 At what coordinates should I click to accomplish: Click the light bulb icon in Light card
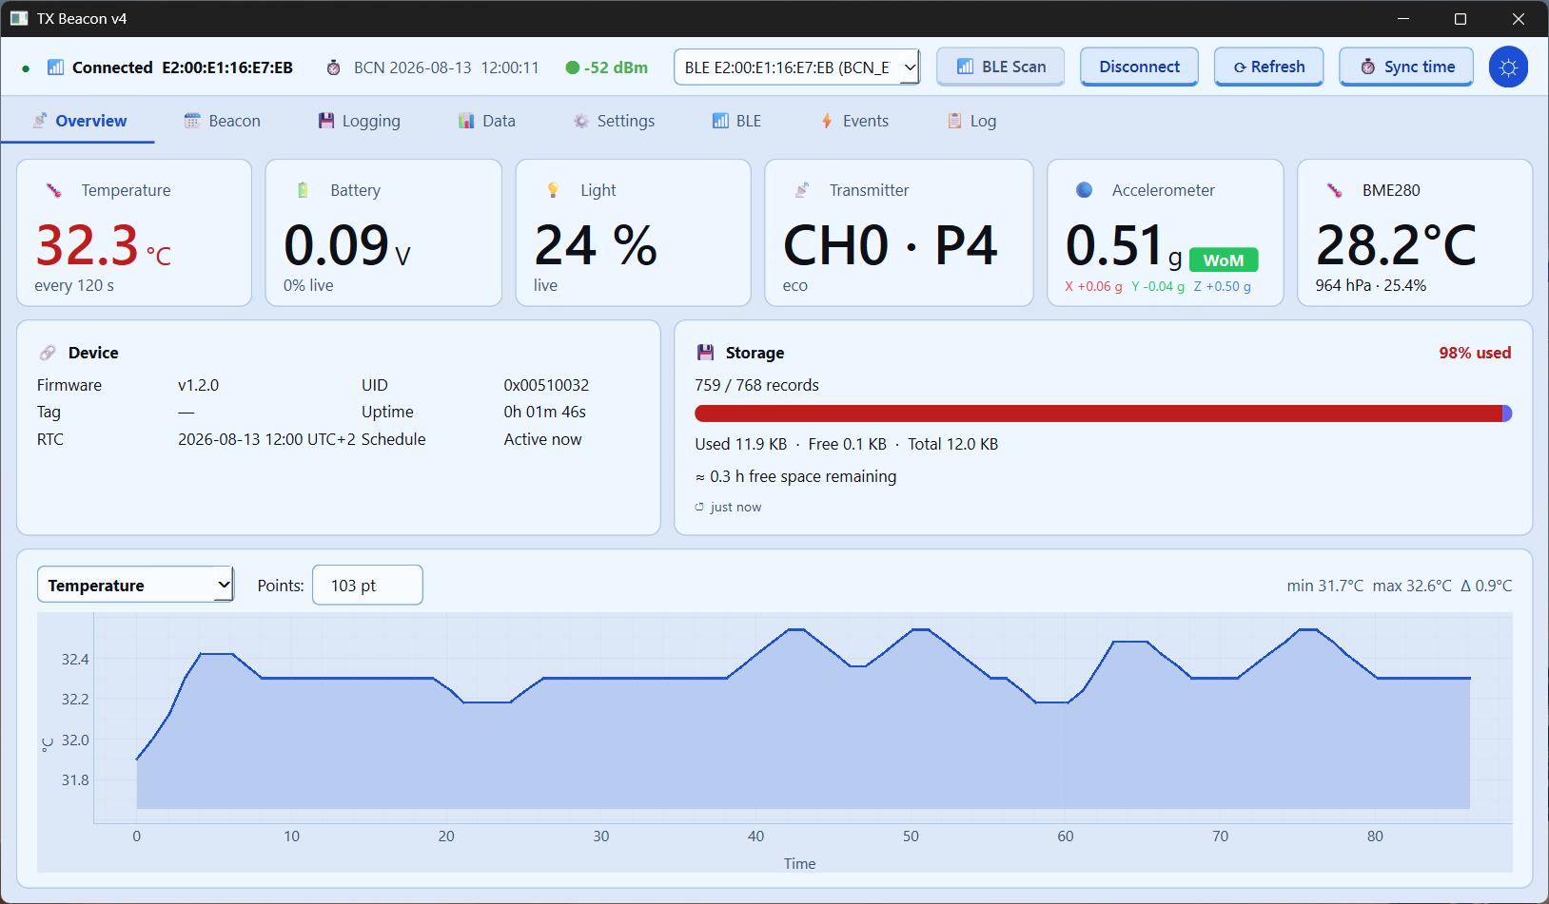[x=553, y=190]
